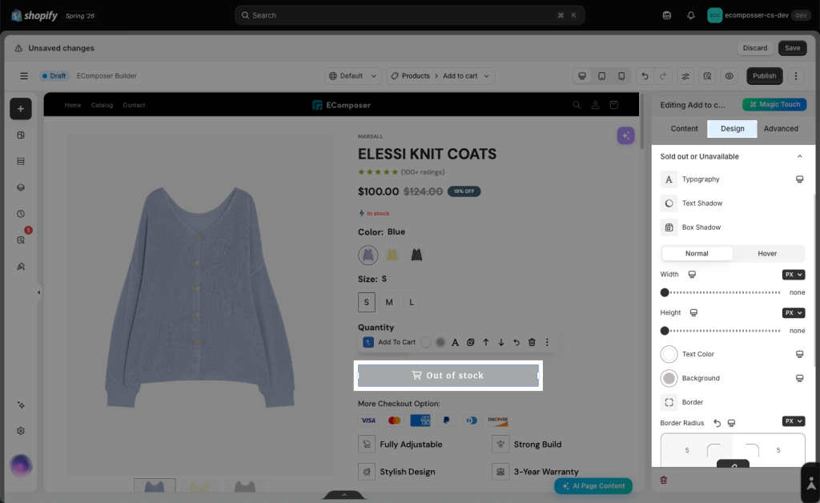Switch to mobile device preview

pyautogui.click(x=621, y=76)
